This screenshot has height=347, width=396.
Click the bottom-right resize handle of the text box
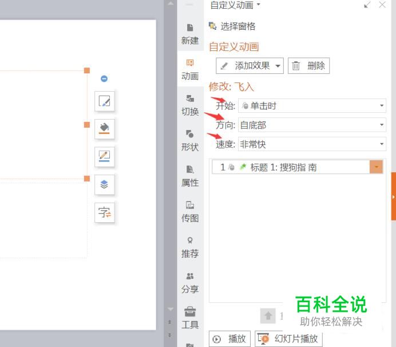point(87,179)
